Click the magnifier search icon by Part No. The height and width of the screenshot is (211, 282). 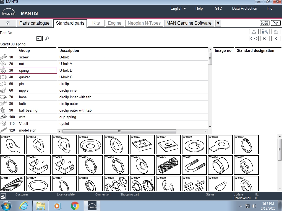tap(47, 38)
